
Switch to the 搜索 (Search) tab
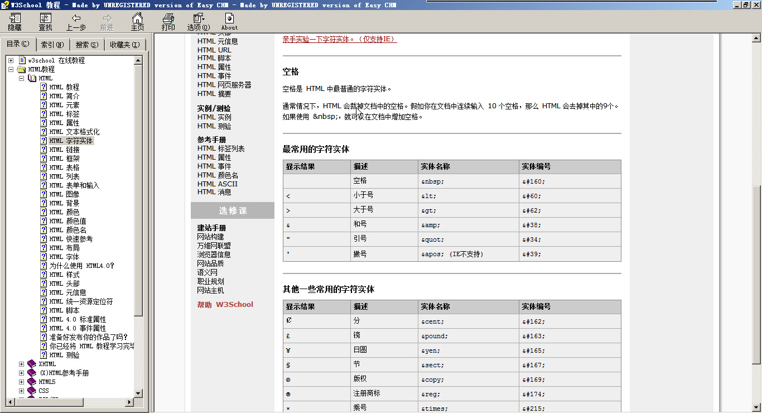click(x=87, y=45)
